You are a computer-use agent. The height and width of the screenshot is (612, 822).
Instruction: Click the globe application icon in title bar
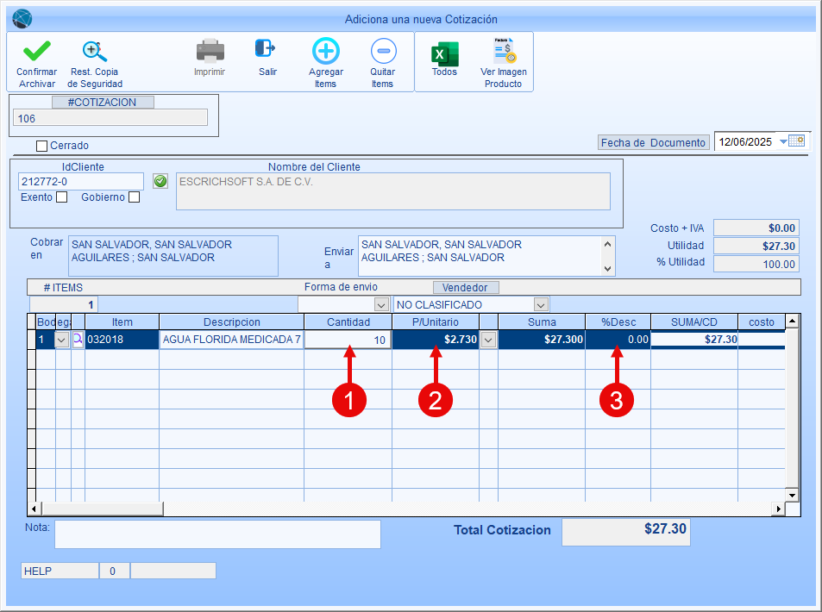coord(22,19)
